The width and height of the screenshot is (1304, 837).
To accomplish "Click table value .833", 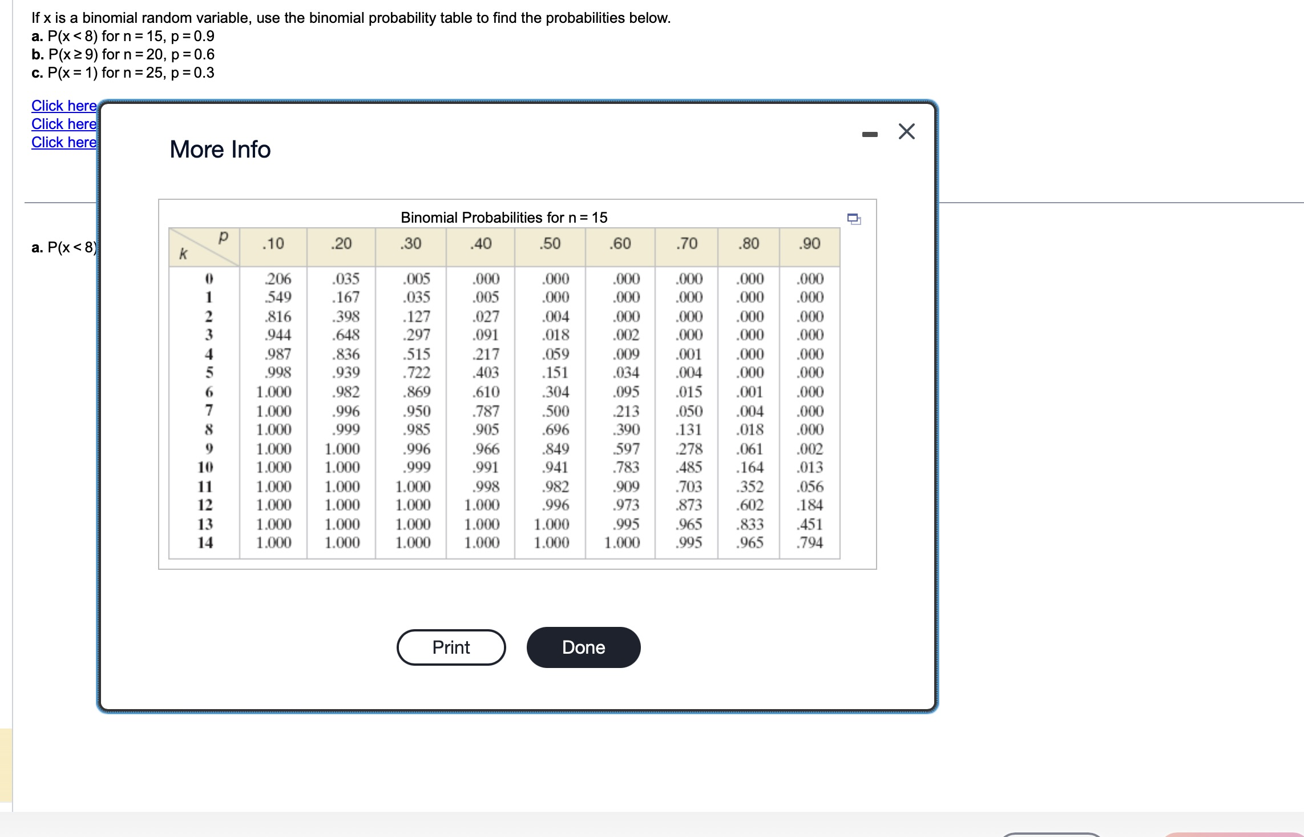I will 750,524.
